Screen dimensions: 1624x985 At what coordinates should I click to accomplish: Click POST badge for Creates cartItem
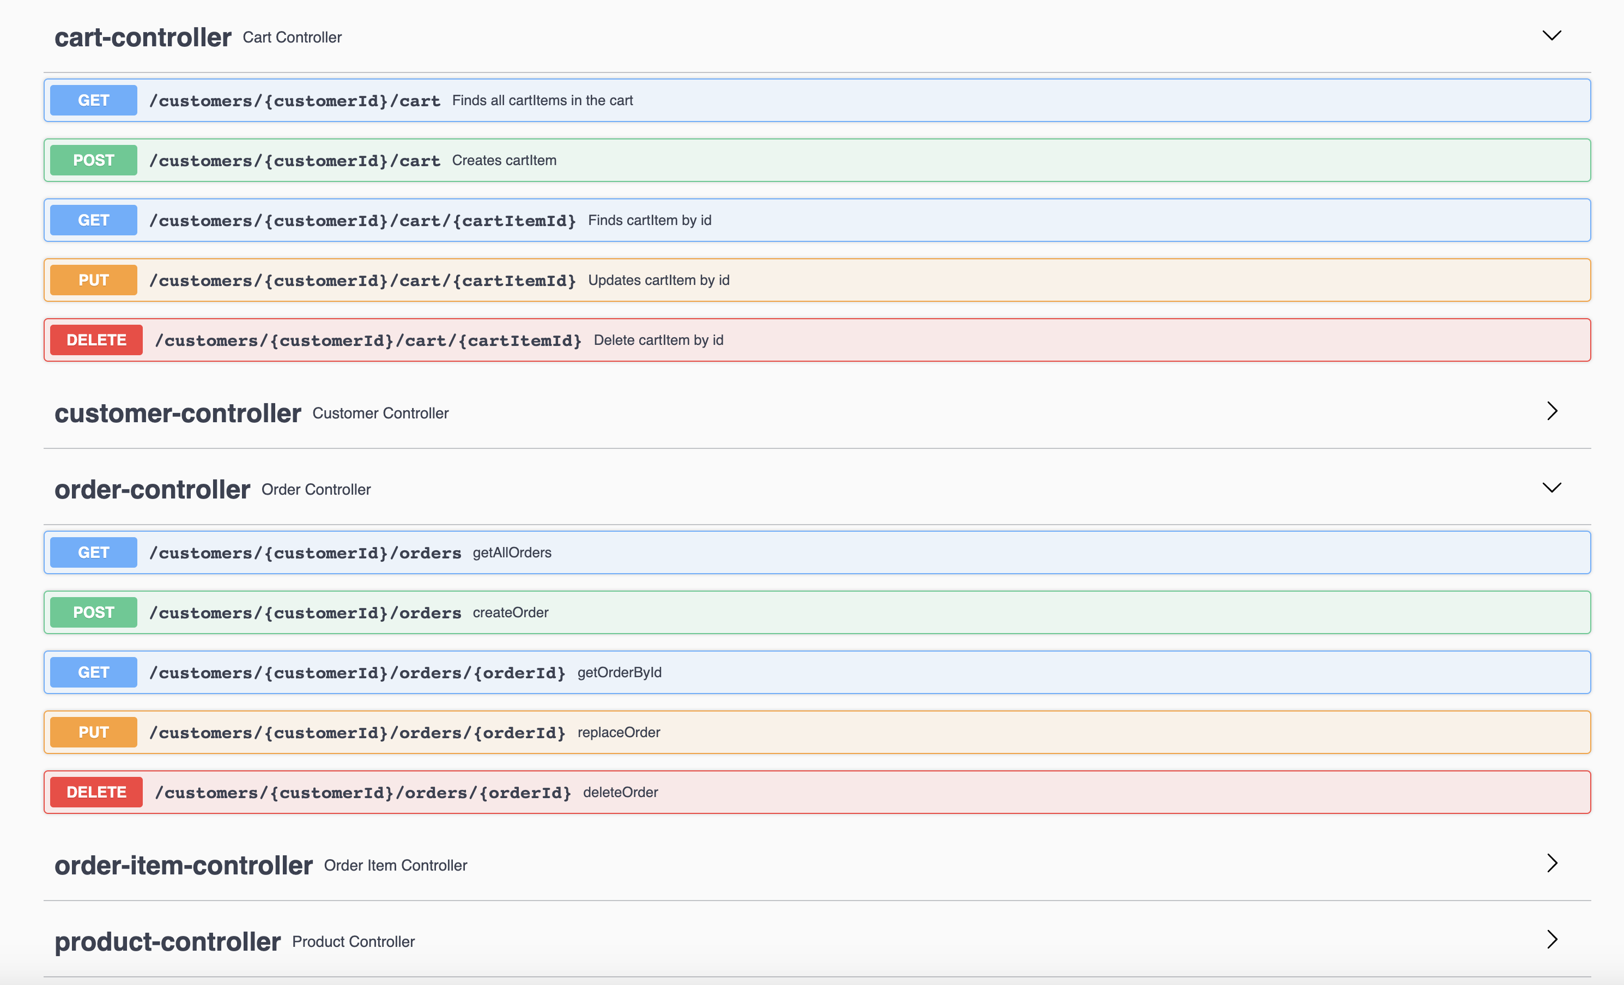click(x=94, y=160)
